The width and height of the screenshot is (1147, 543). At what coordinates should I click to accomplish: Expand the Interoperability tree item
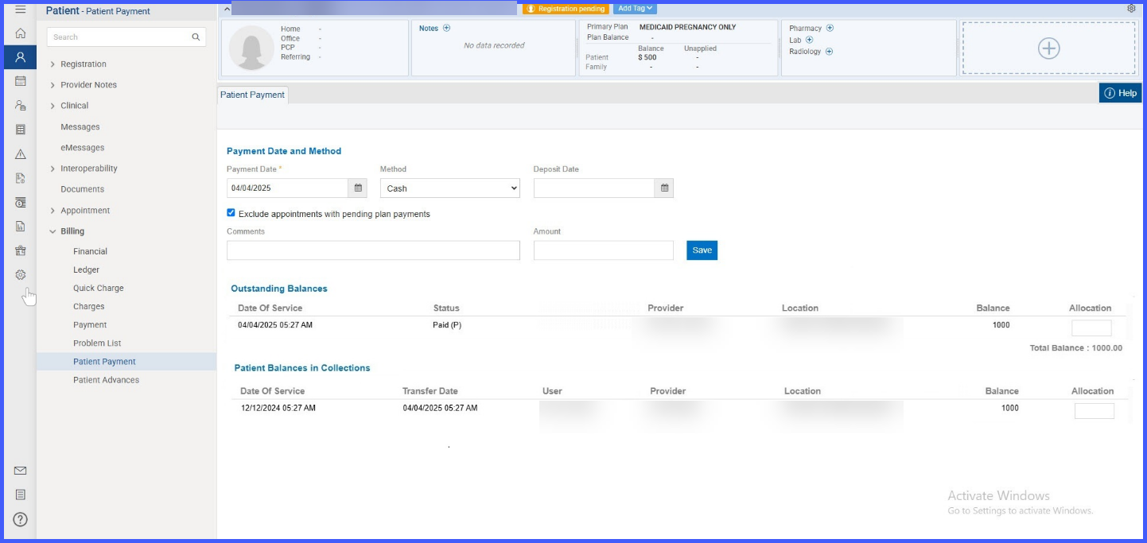pos(52,169)
